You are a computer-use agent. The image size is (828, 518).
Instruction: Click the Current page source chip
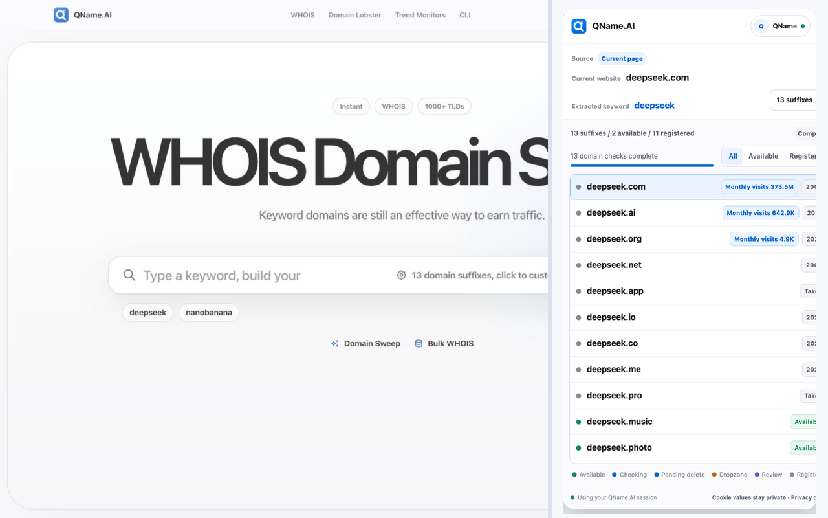click(622, 59)
